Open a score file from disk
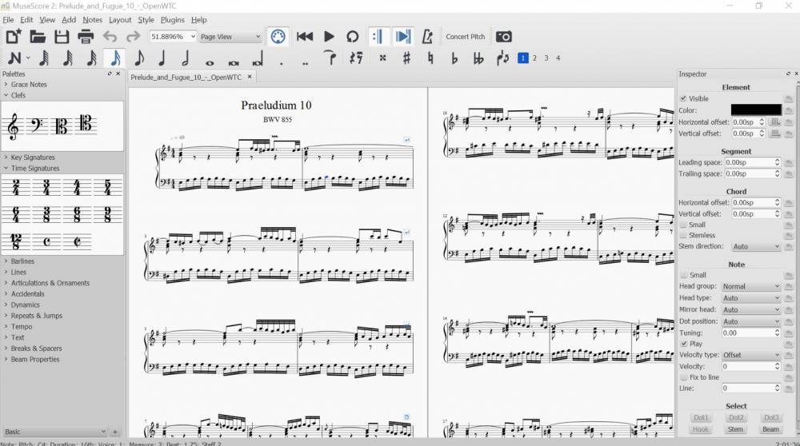The height and width of the screenshot is (446, 800). click(x=38, y=37)
